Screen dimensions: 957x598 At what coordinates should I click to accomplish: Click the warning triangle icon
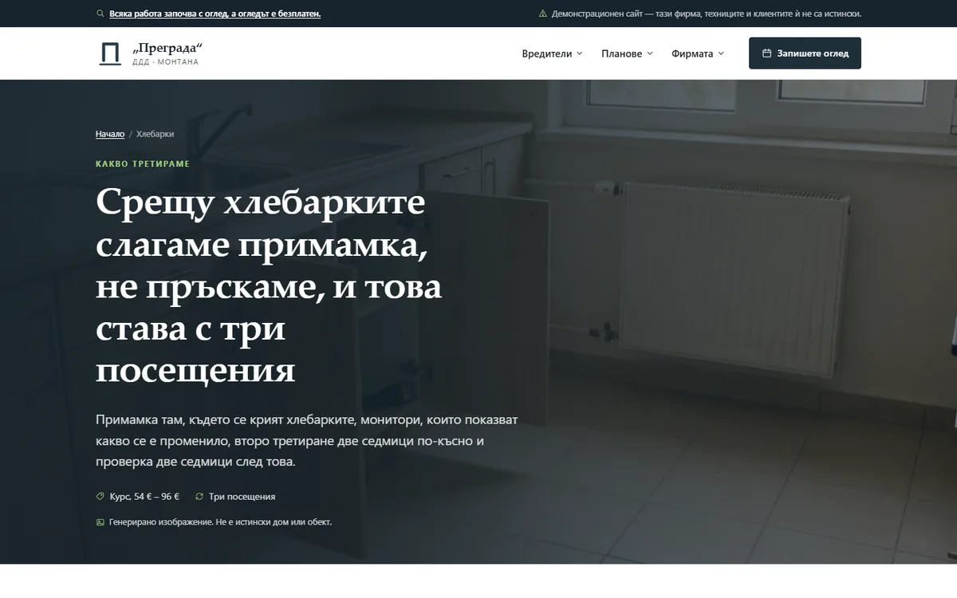coord(543,14)
